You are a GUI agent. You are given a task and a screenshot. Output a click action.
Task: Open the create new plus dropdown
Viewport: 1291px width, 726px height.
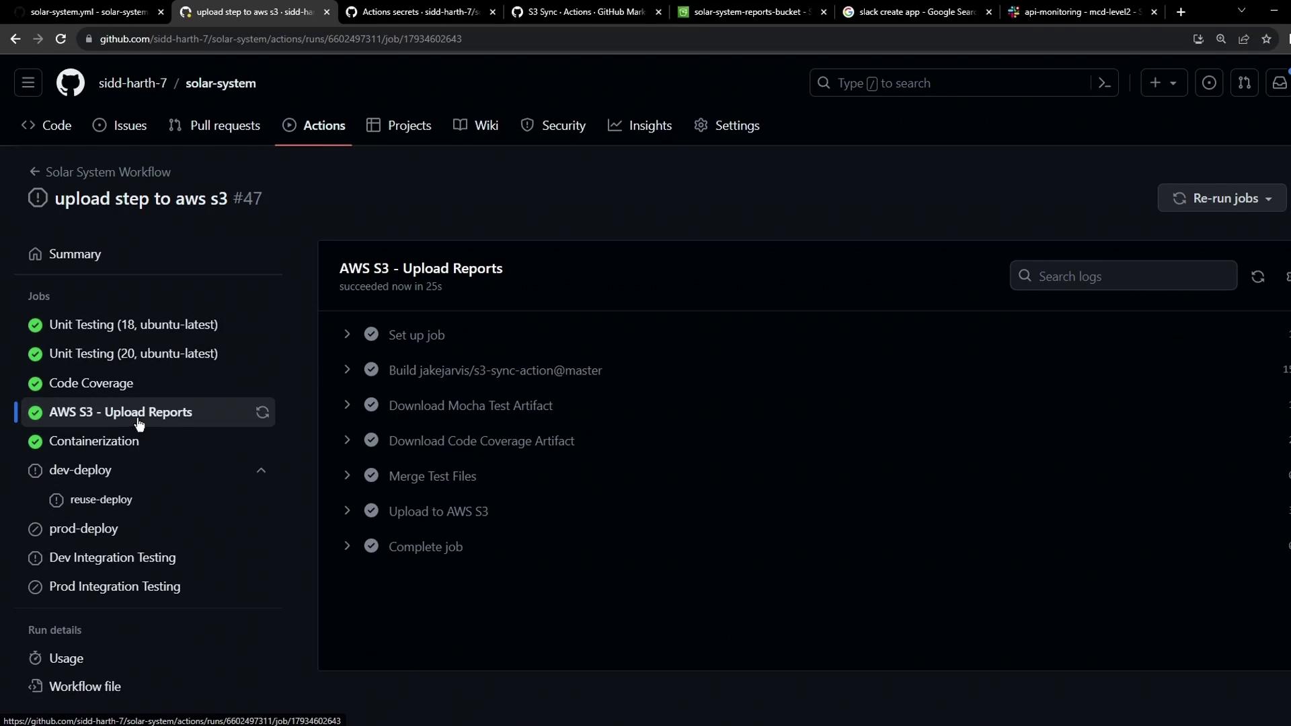tap(1163, 83)
